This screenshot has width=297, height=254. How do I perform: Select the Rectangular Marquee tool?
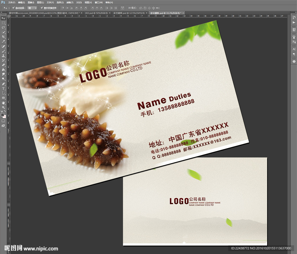click(3, 23)
